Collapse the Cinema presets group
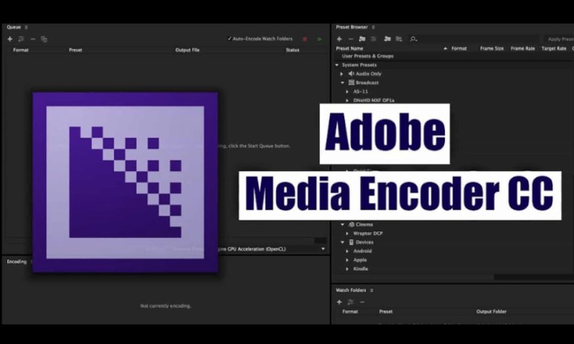The height and width of the screenshot is (344, 574). 342,225
